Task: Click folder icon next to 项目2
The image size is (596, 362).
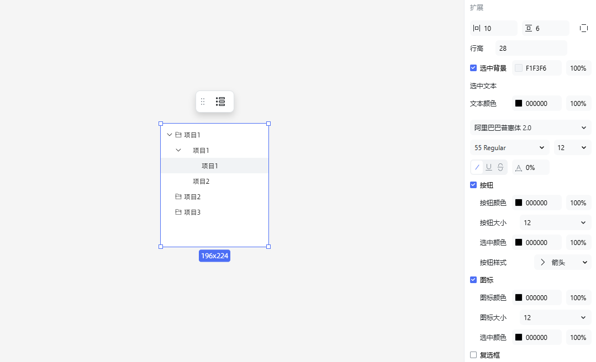Action: (178, 196)
